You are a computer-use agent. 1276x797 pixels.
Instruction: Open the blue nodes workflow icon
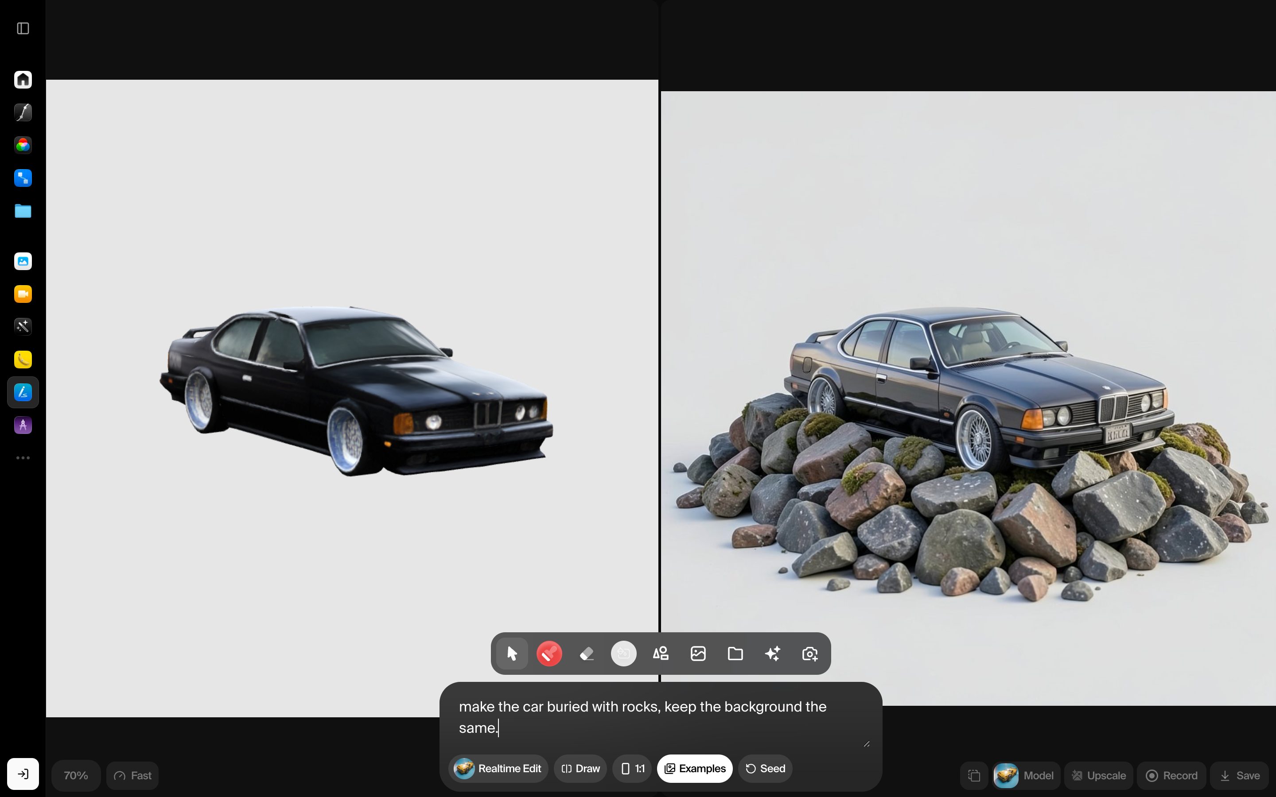[x=23, y=178]
